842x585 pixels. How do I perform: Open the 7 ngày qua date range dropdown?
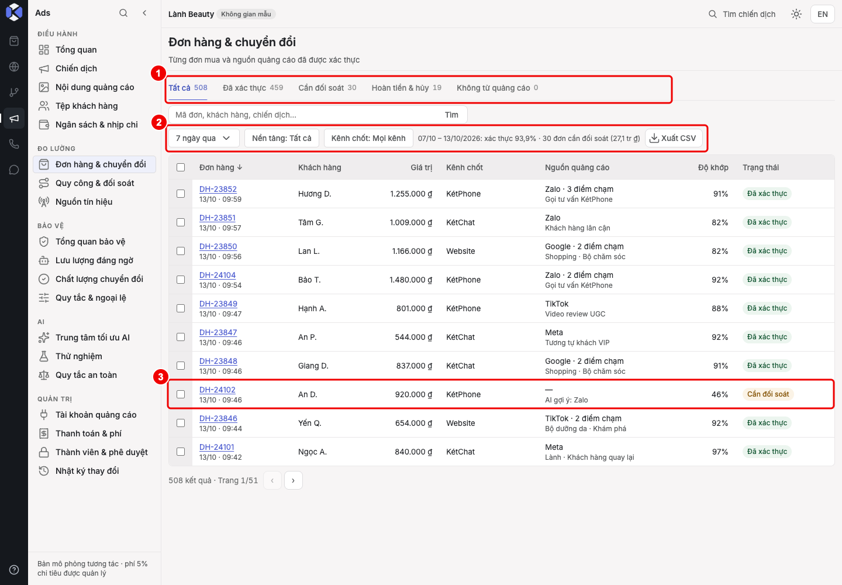(203, 138)
